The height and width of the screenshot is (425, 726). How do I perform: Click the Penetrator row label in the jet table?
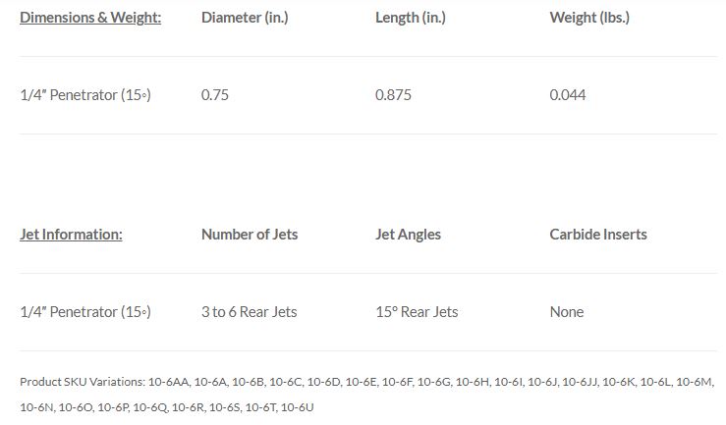[x=85, y=312]
